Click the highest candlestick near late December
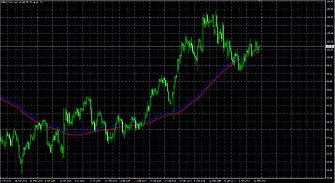This screenshot has width=335, height=183. coord(216,18)
